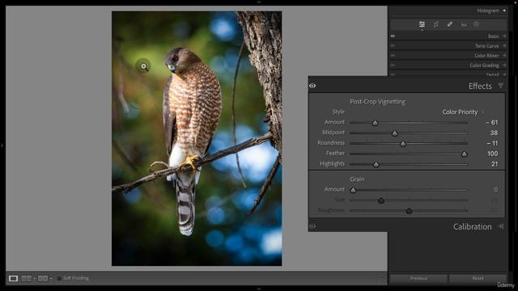Screen dimensions: 518x291
Task: Click the Feather slider label
Action: pyautogui.click(x=335, y=153)
